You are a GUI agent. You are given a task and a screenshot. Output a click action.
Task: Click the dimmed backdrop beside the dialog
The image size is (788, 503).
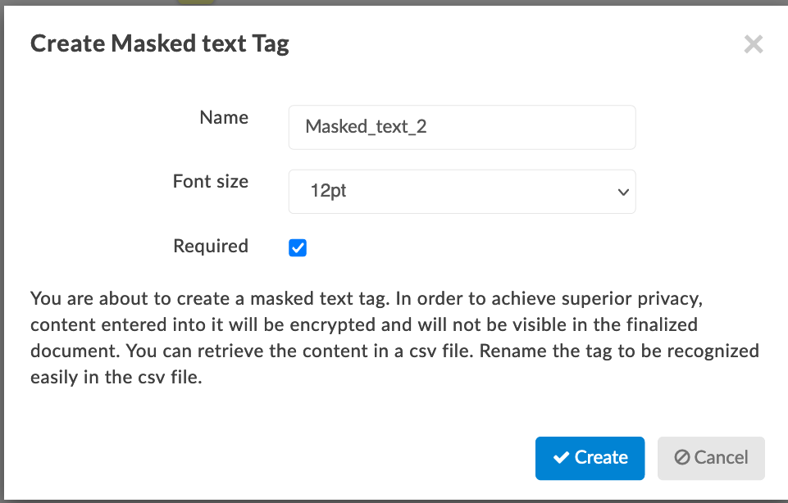point(2,251)
